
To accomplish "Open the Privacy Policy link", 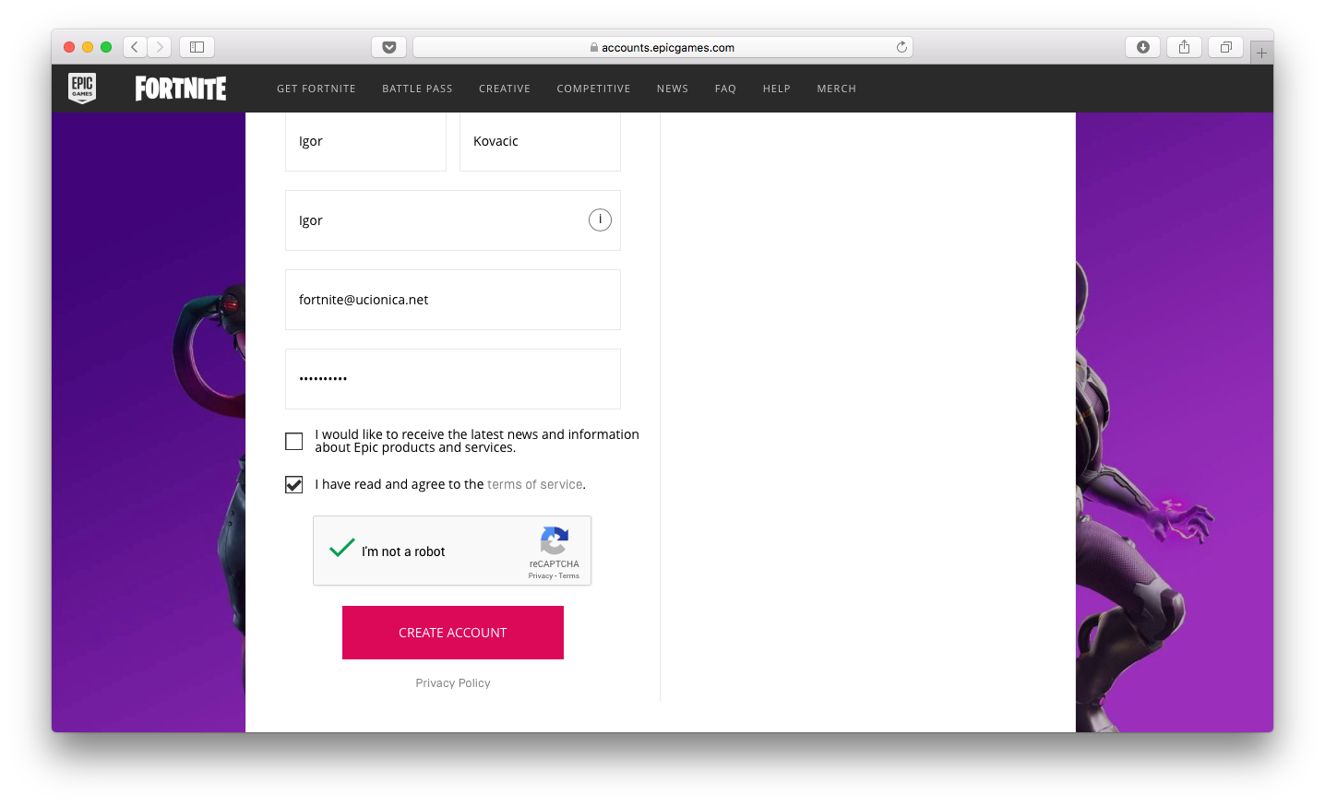I will point(453,683).
